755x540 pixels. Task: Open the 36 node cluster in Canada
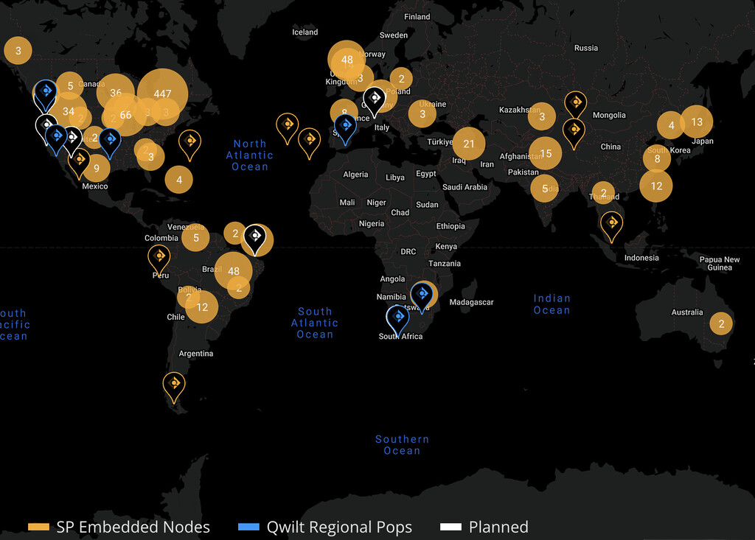[x=116, y=92]
